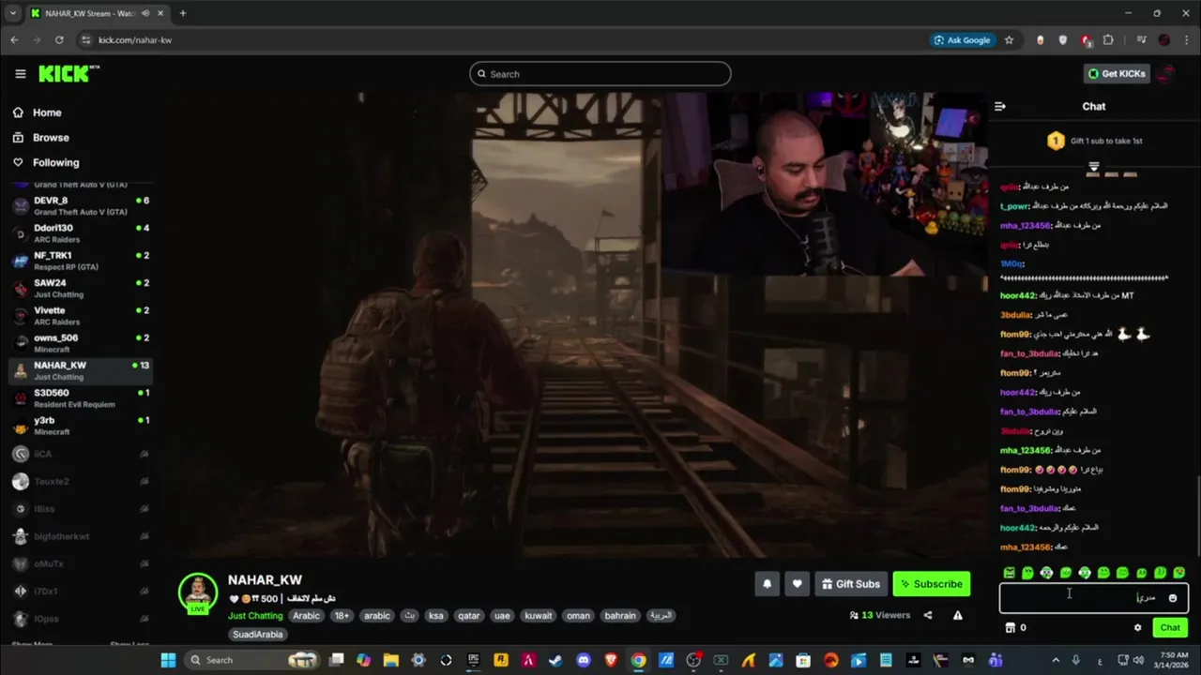Open chat settings gear icon
Screen dimensions: 1201x675
(x=1138, y=628)
